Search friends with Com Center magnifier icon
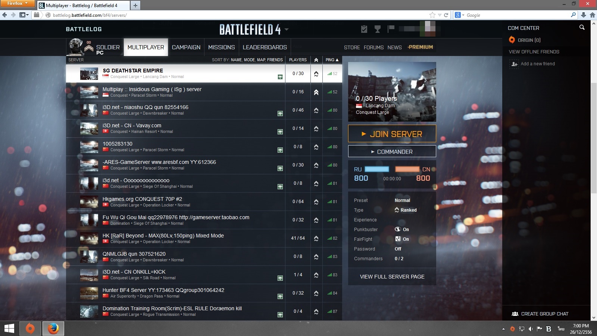The image size is (597, 336). coord(582,27)
